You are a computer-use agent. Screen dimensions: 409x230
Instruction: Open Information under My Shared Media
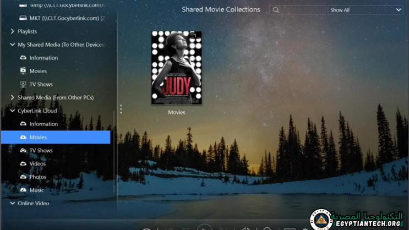tap(43, 58)
